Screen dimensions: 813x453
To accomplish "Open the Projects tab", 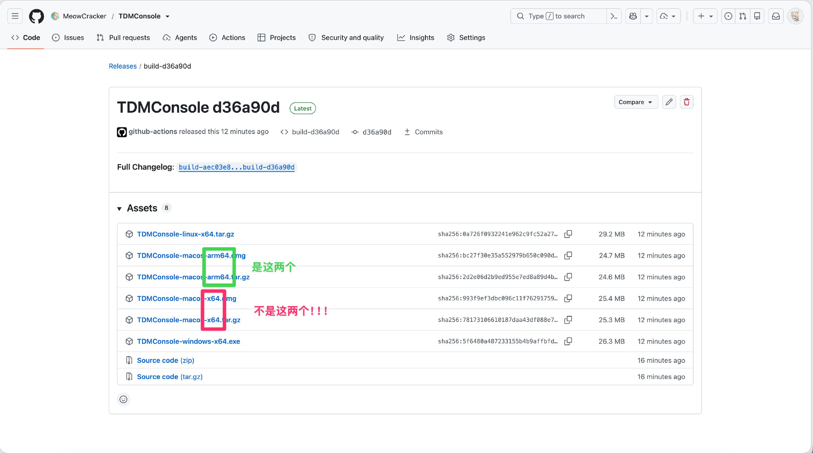I will point(277,37).
